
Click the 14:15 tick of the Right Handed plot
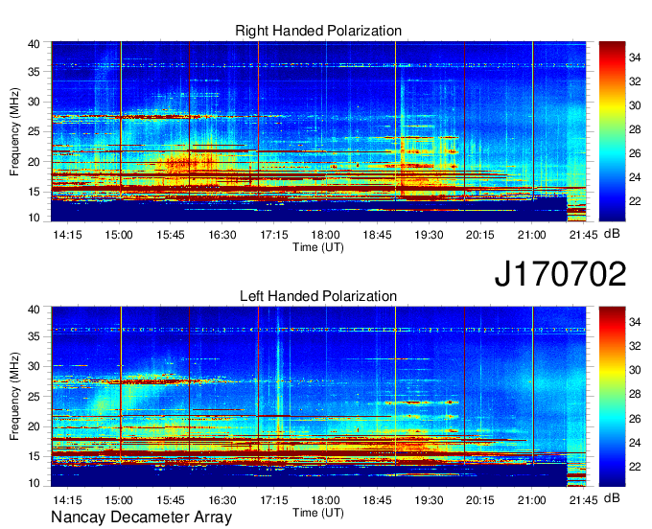click(67, 235)
